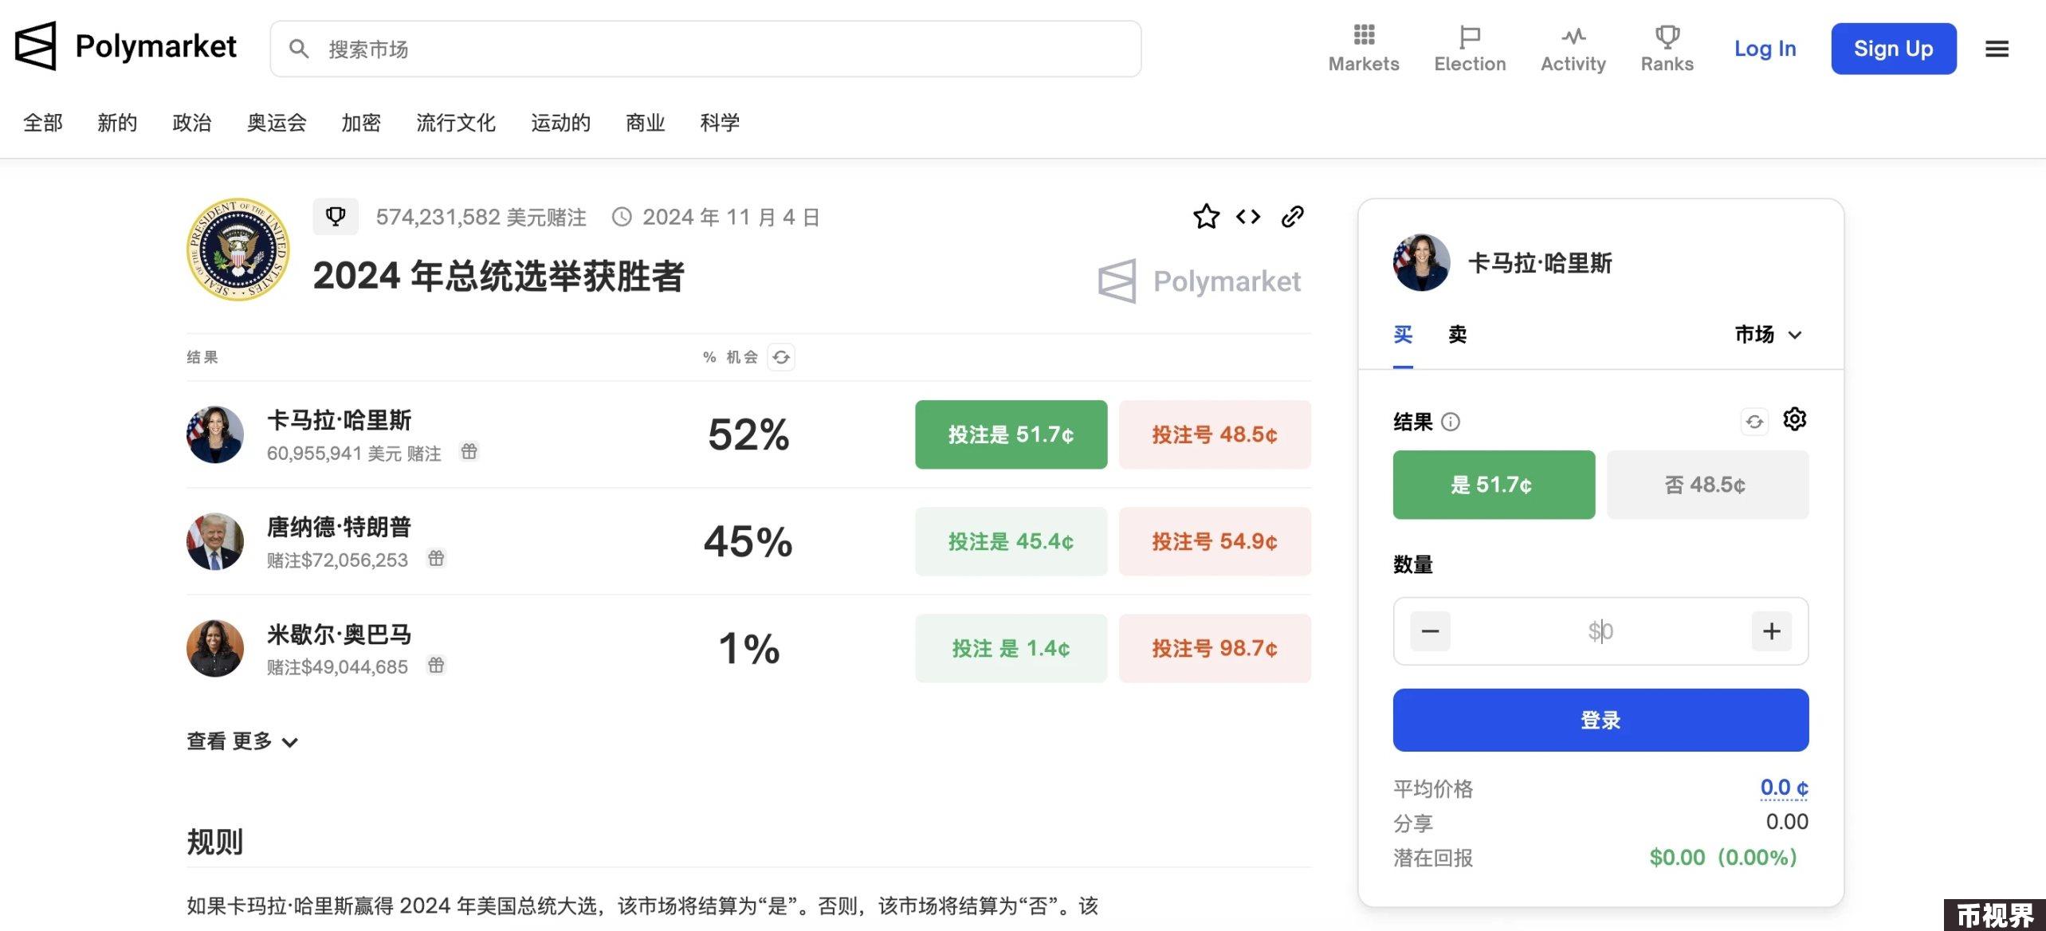Click the presidential seal market image
Screen dimensions: 2046x931
pyautogui.click(x=238, y=249)
